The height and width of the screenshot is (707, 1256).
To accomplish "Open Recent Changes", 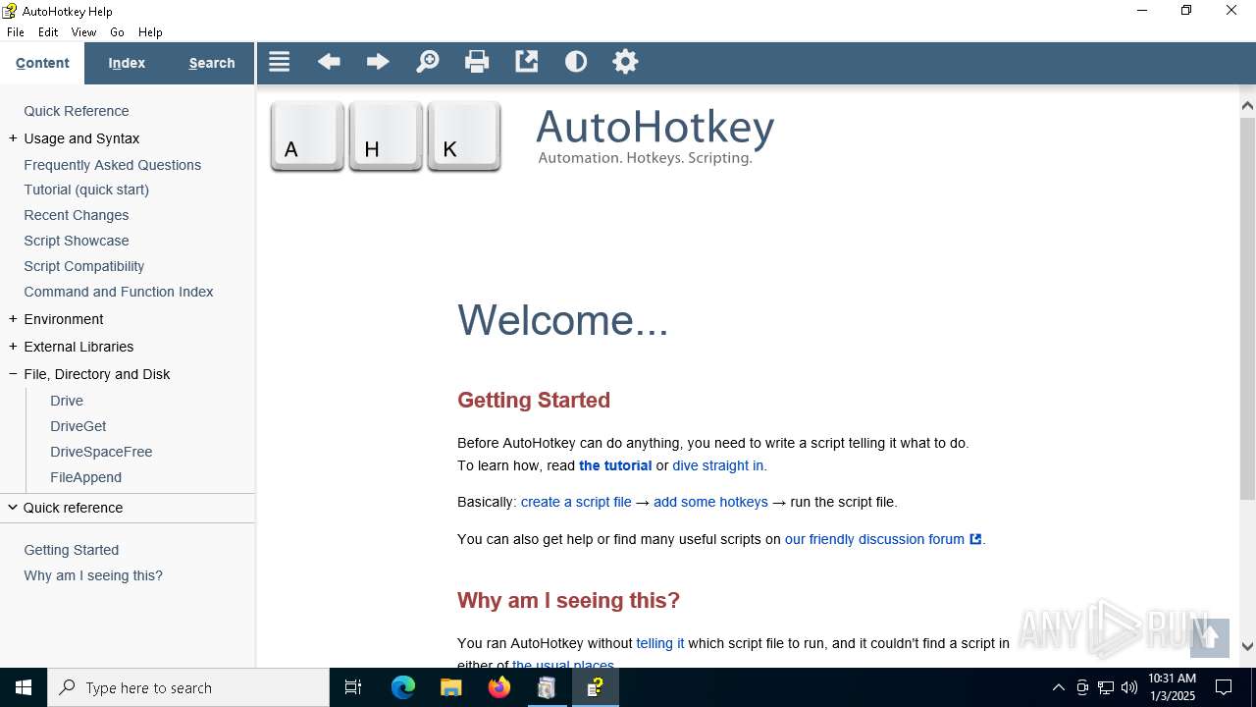I will 77,215.
